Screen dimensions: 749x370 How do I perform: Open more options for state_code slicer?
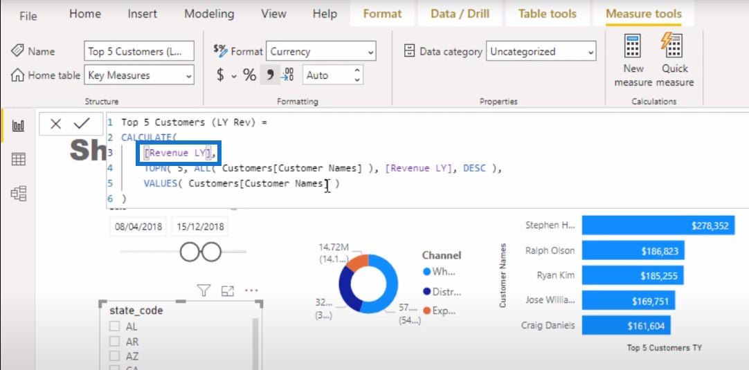click(251, 290)
